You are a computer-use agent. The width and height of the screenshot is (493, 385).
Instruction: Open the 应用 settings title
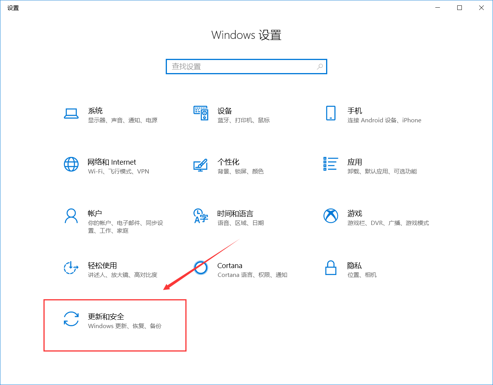(355, 162)
